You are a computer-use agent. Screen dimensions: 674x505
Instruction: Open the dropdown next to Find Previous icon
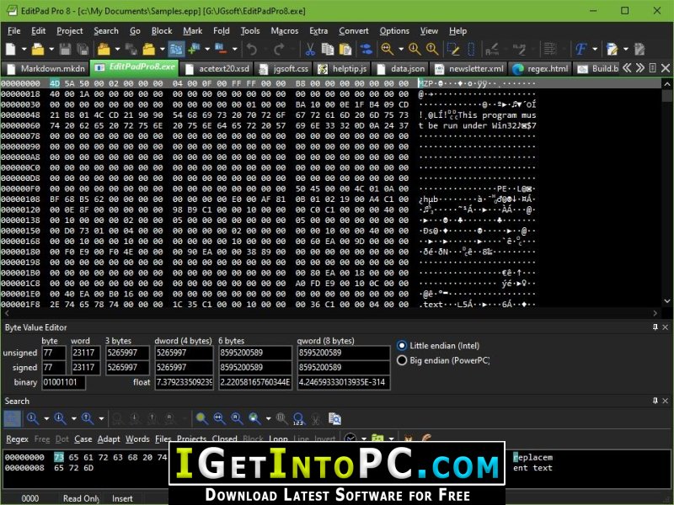click(101, 418)
